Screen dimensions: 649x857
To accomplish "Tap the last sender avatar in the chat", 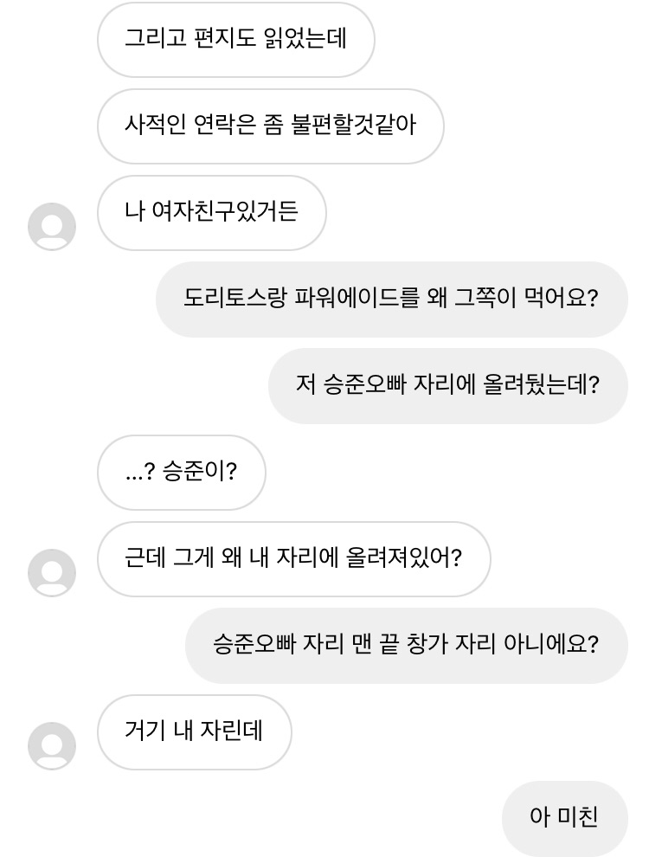I will pyautogui.click(x=52, y=746).
